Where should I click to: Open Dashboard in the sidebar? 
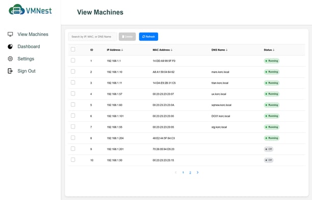(x=29, y=47)
